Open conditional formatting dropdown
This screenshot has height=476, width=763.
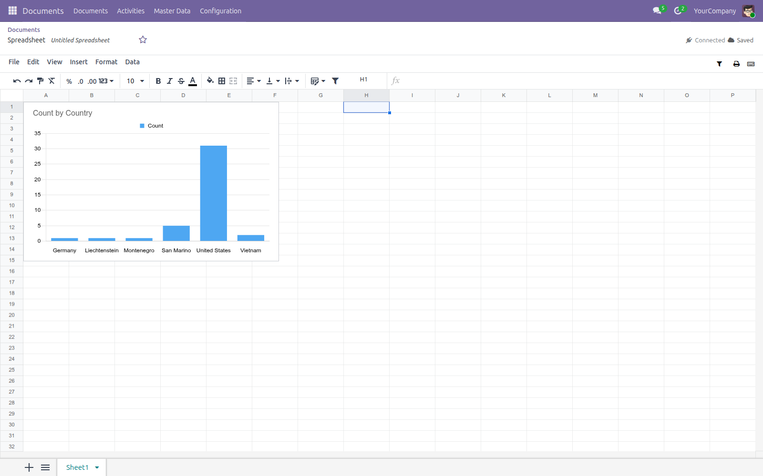coord(318,81)
